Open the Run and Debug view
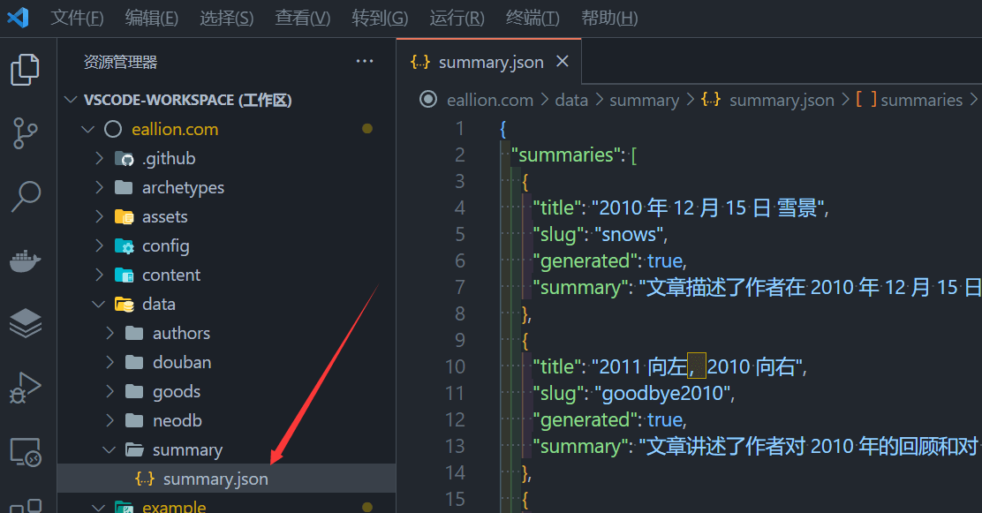Screen dimensions: 982x513 click(x=25, y=388)
